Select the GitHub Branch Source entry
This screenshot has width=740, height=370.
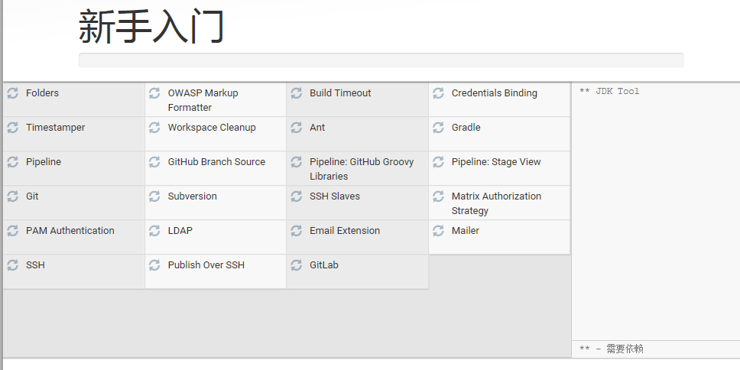(x=216, y=162)
